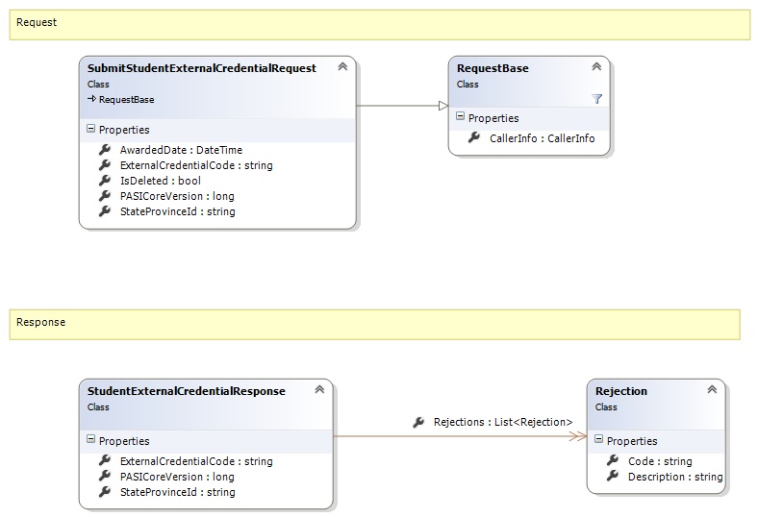Image resolution: width=758 pixels, height=517 pixels.
Task: Select the Request comment banner
Action: (x=379, y=24)
